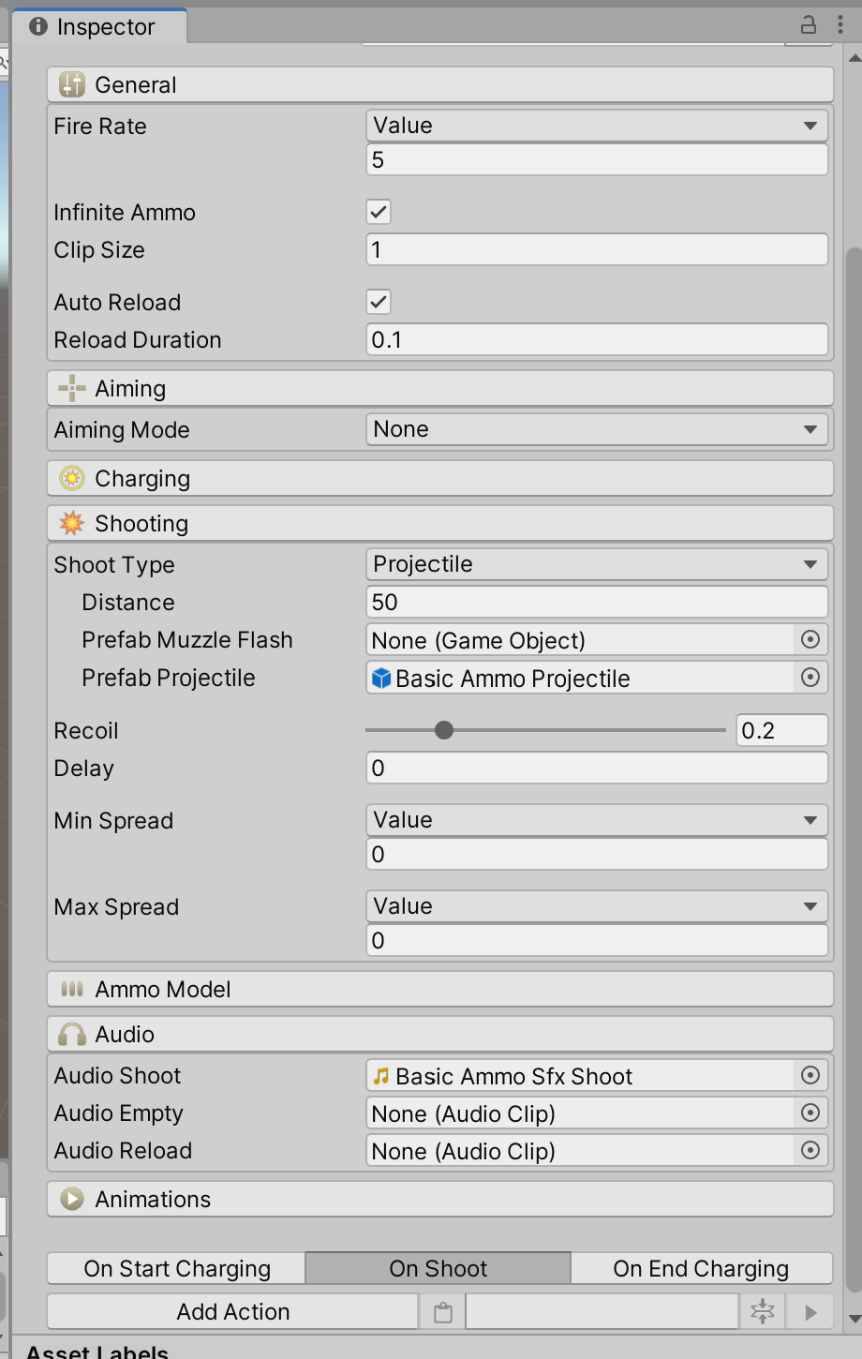This screenshot has width=862, height=1359.
Task: Click the Inspector lock icon
Action: point(809,25)
